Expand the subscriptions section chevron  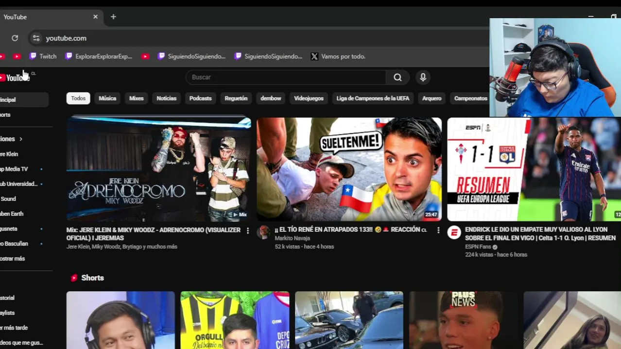(x=20, y=139)
